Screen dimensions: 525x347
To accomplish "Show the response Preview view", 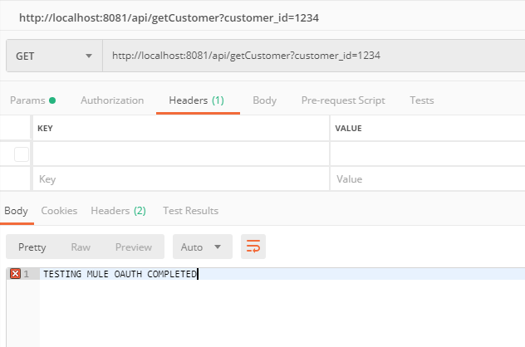I will click(133, 247).
